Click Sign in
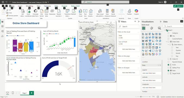This screenshot has width=184, height=98. click(161, 2)
